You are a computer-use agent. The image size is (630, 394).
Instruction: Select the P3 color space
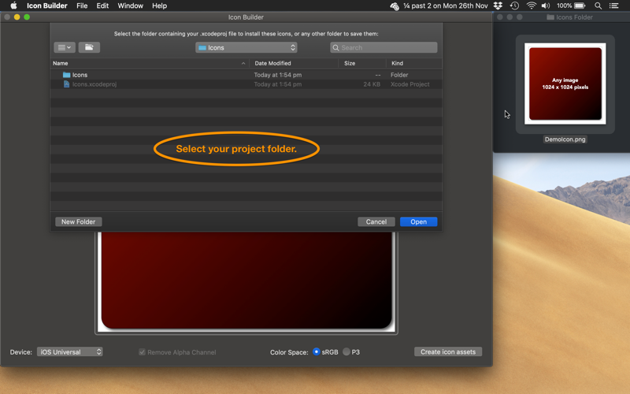pyautogui.click(x=346, y=351)
